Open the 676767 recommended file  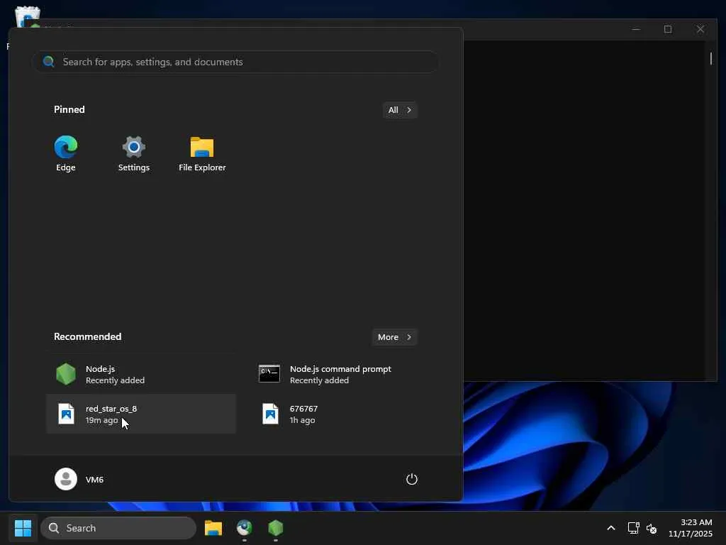[337, 414]
